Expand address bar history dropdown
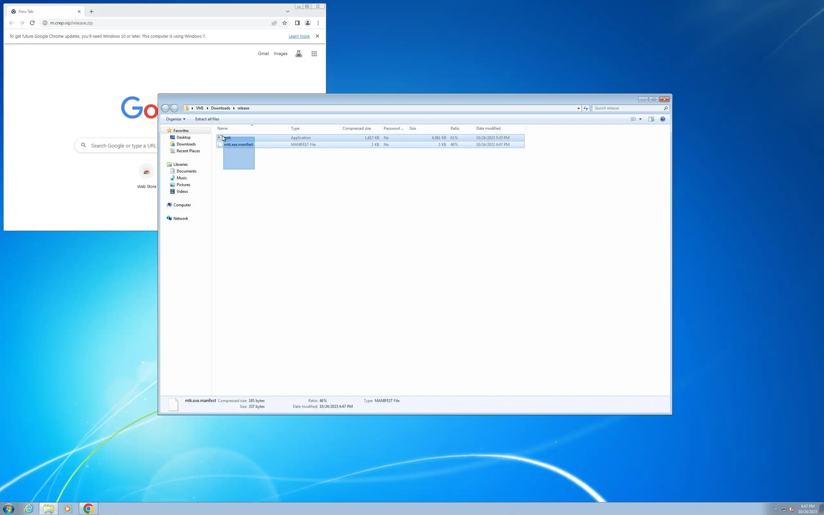824x515 pixels. click(578, 108)
